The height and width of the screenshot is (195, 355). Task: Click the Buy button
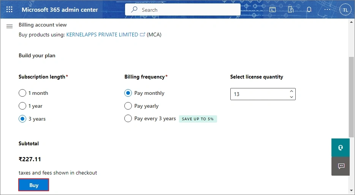pyautogui.click(x=33, y=185)
